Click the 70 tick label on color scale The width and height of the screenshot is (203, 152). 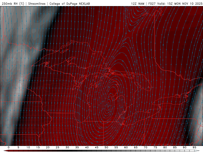[x=145, y=147]
